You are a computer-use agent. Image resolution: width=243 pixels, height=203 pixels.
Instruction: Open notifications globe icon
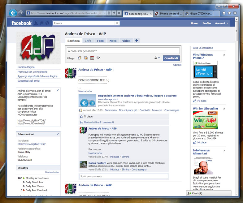click(x=47, y=23)
